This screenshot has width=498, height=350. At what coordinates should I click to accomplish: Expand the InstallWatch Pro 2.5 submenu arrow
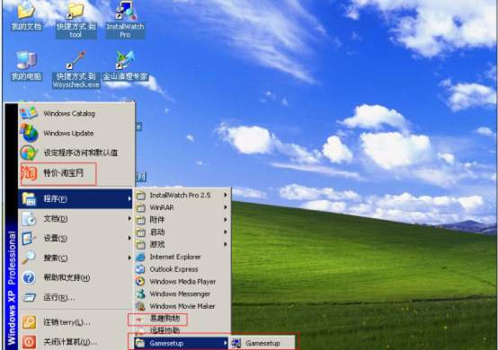tap(226, 195)
